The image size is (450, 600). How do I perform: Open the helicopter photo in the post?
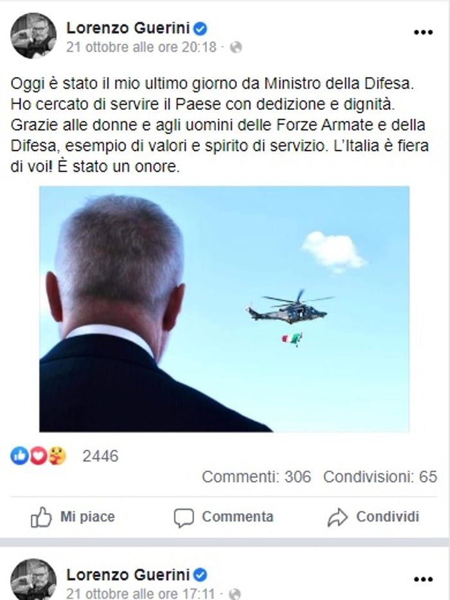click(x=224, y=309)
